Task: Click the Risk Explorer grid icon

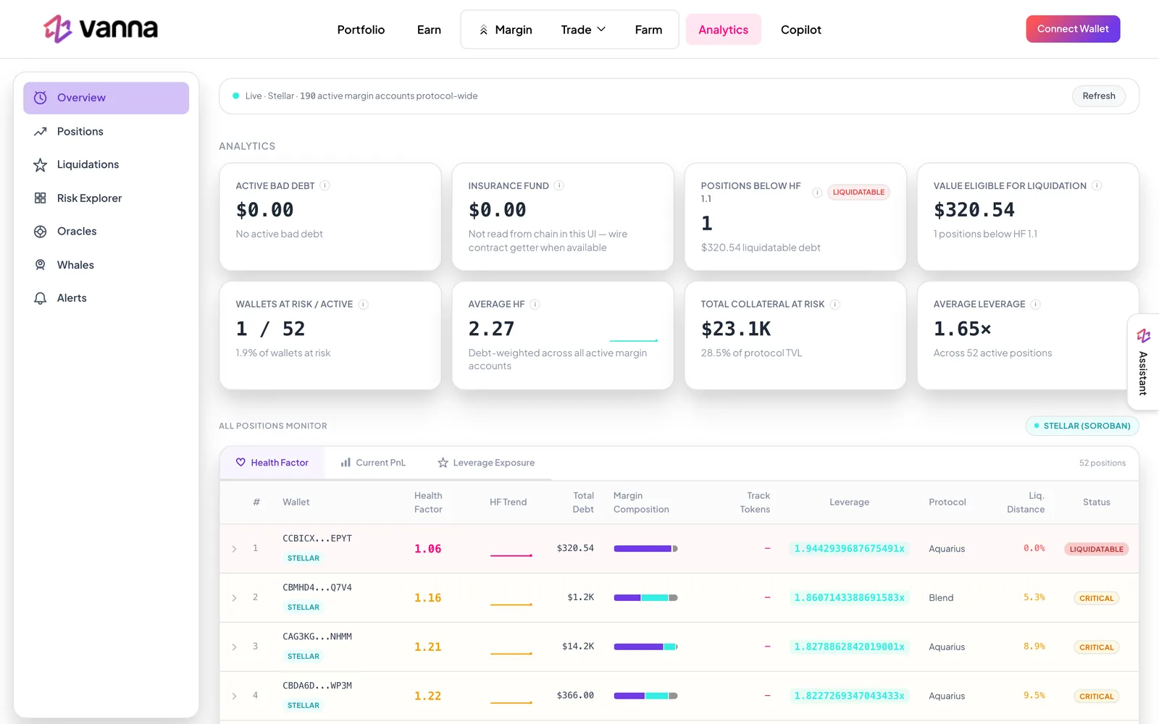Action: tap(41, 198)
